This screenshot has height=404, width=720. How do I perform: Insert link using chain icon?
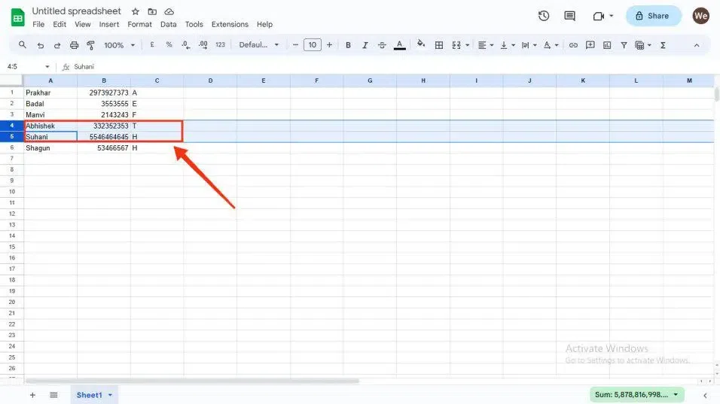(573, 45)
